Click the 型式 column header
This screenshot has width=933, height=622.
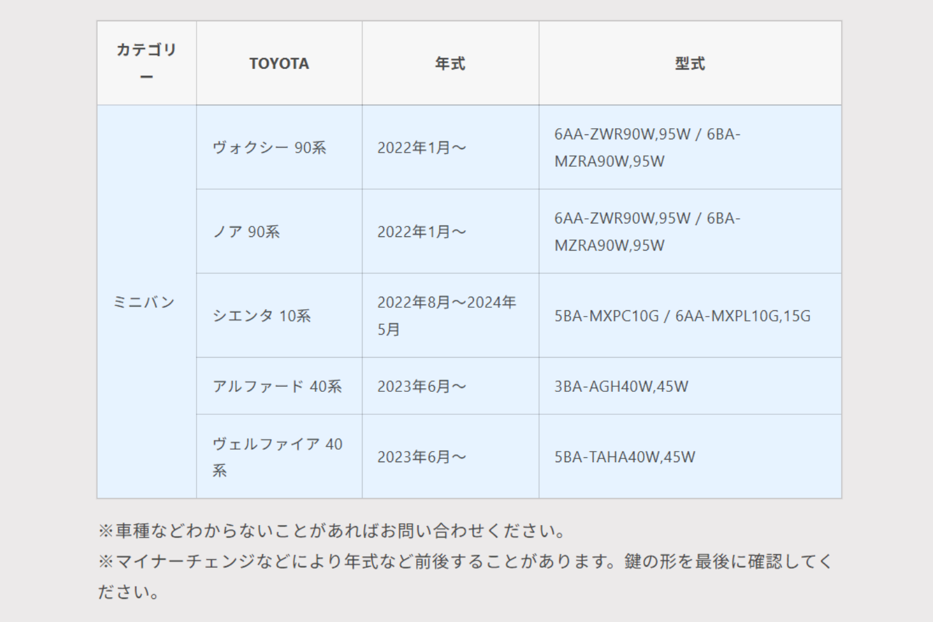(x=690, y=63)
